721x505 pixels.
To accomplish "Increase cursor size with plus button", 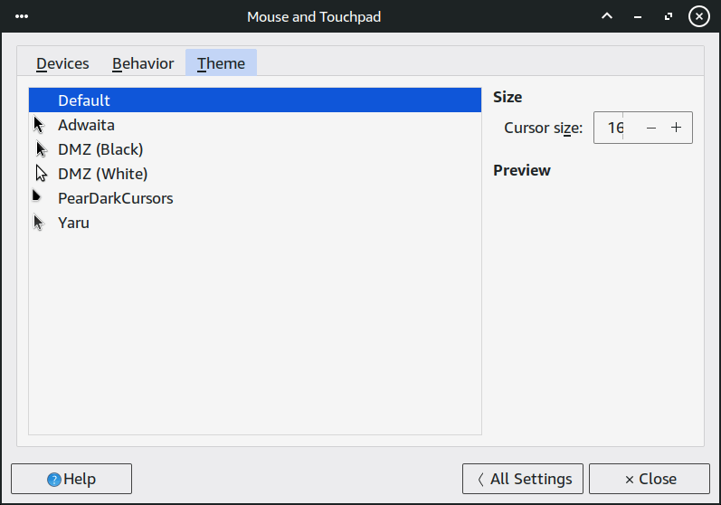I will [x=676, y=128].
